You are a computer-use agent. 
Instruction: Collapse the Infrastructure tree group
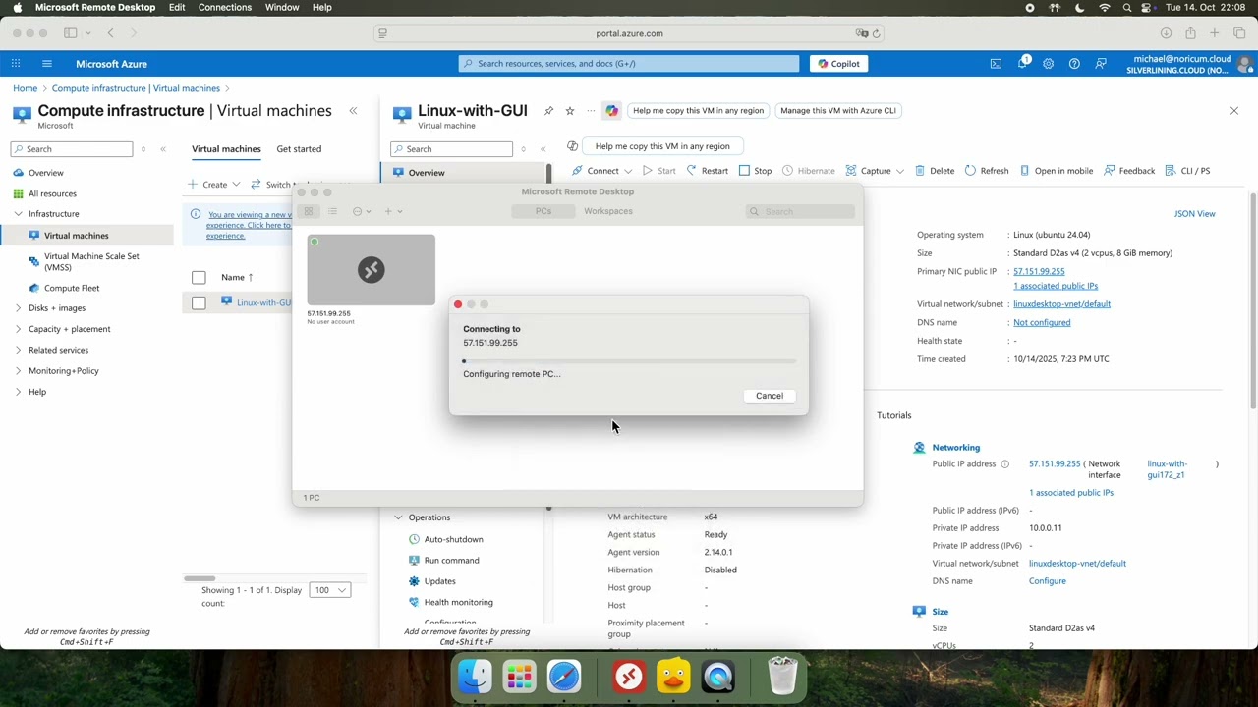point(18,214)
